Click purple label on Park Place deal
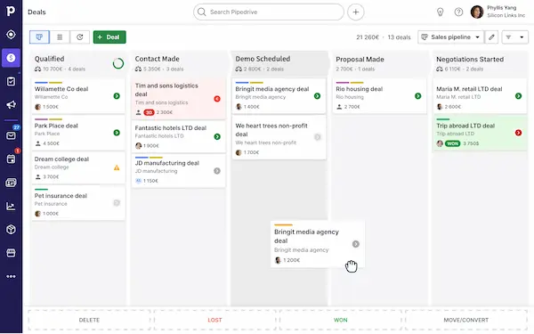 click(41, 119)
